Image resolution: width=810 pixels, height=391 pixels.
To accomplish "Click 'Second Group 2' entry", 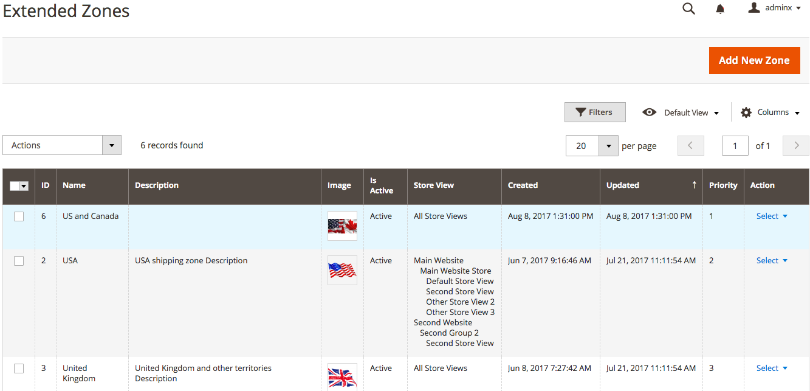I will [449, 333].
